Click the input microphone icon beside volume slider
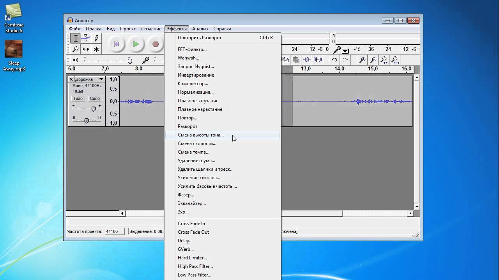The image size is (499, 280). click(146, 60)
